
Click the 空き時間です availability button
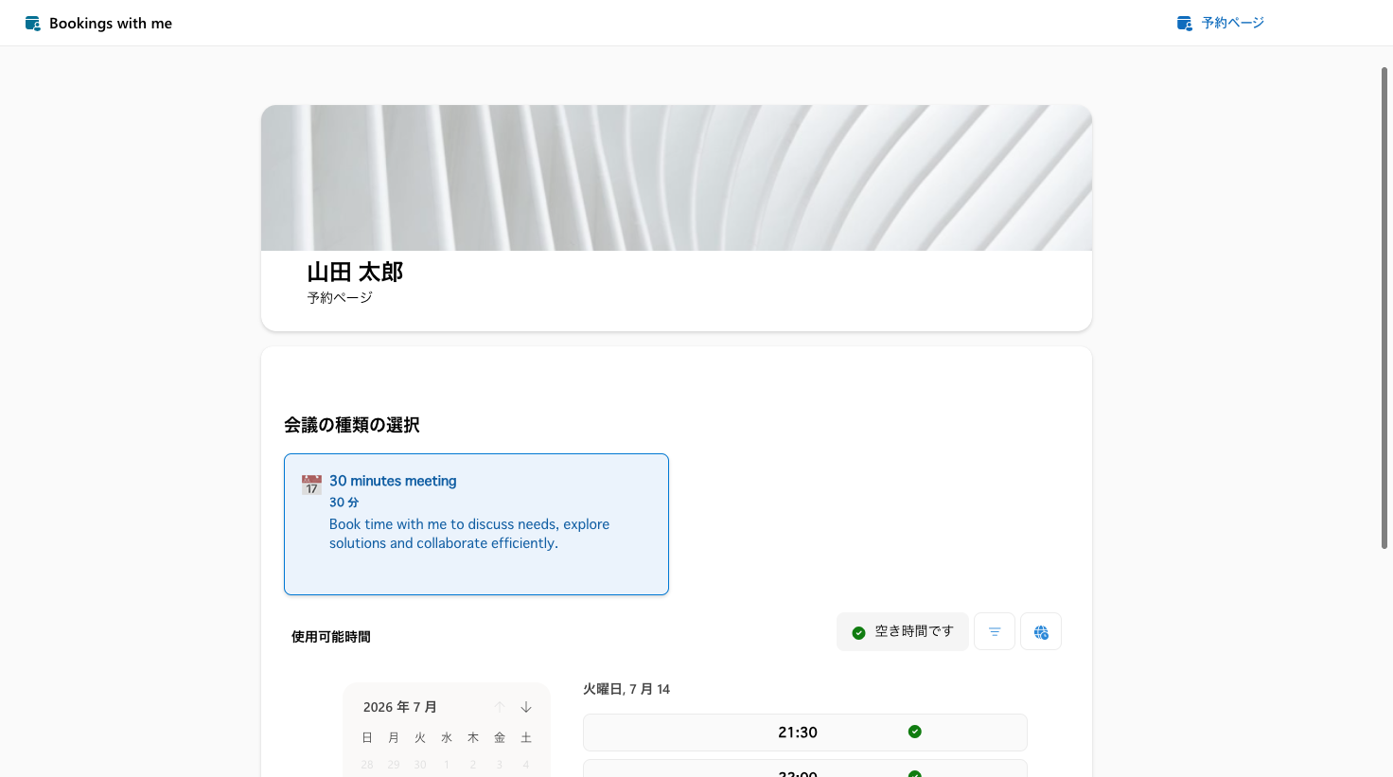903,631
